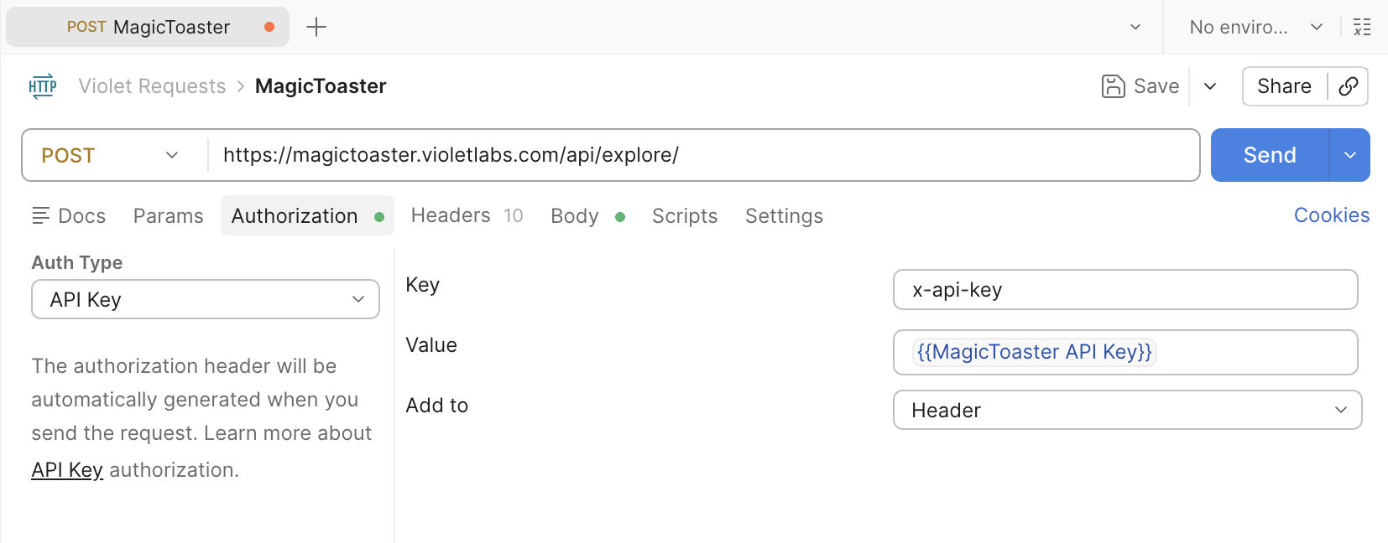Open the API Key documentation link

67,470
